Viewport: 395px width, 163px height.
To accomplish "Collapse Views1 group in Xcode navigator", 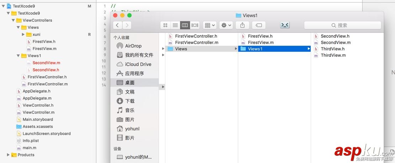I will (18, 56).
